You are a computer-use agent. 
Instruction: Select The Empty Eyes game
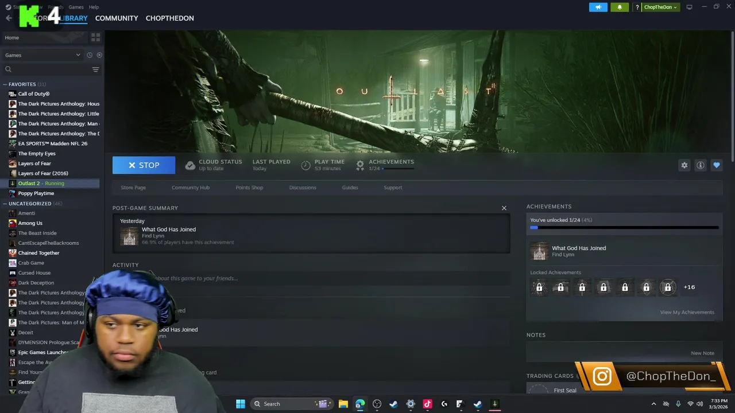(x=37, y=154)
